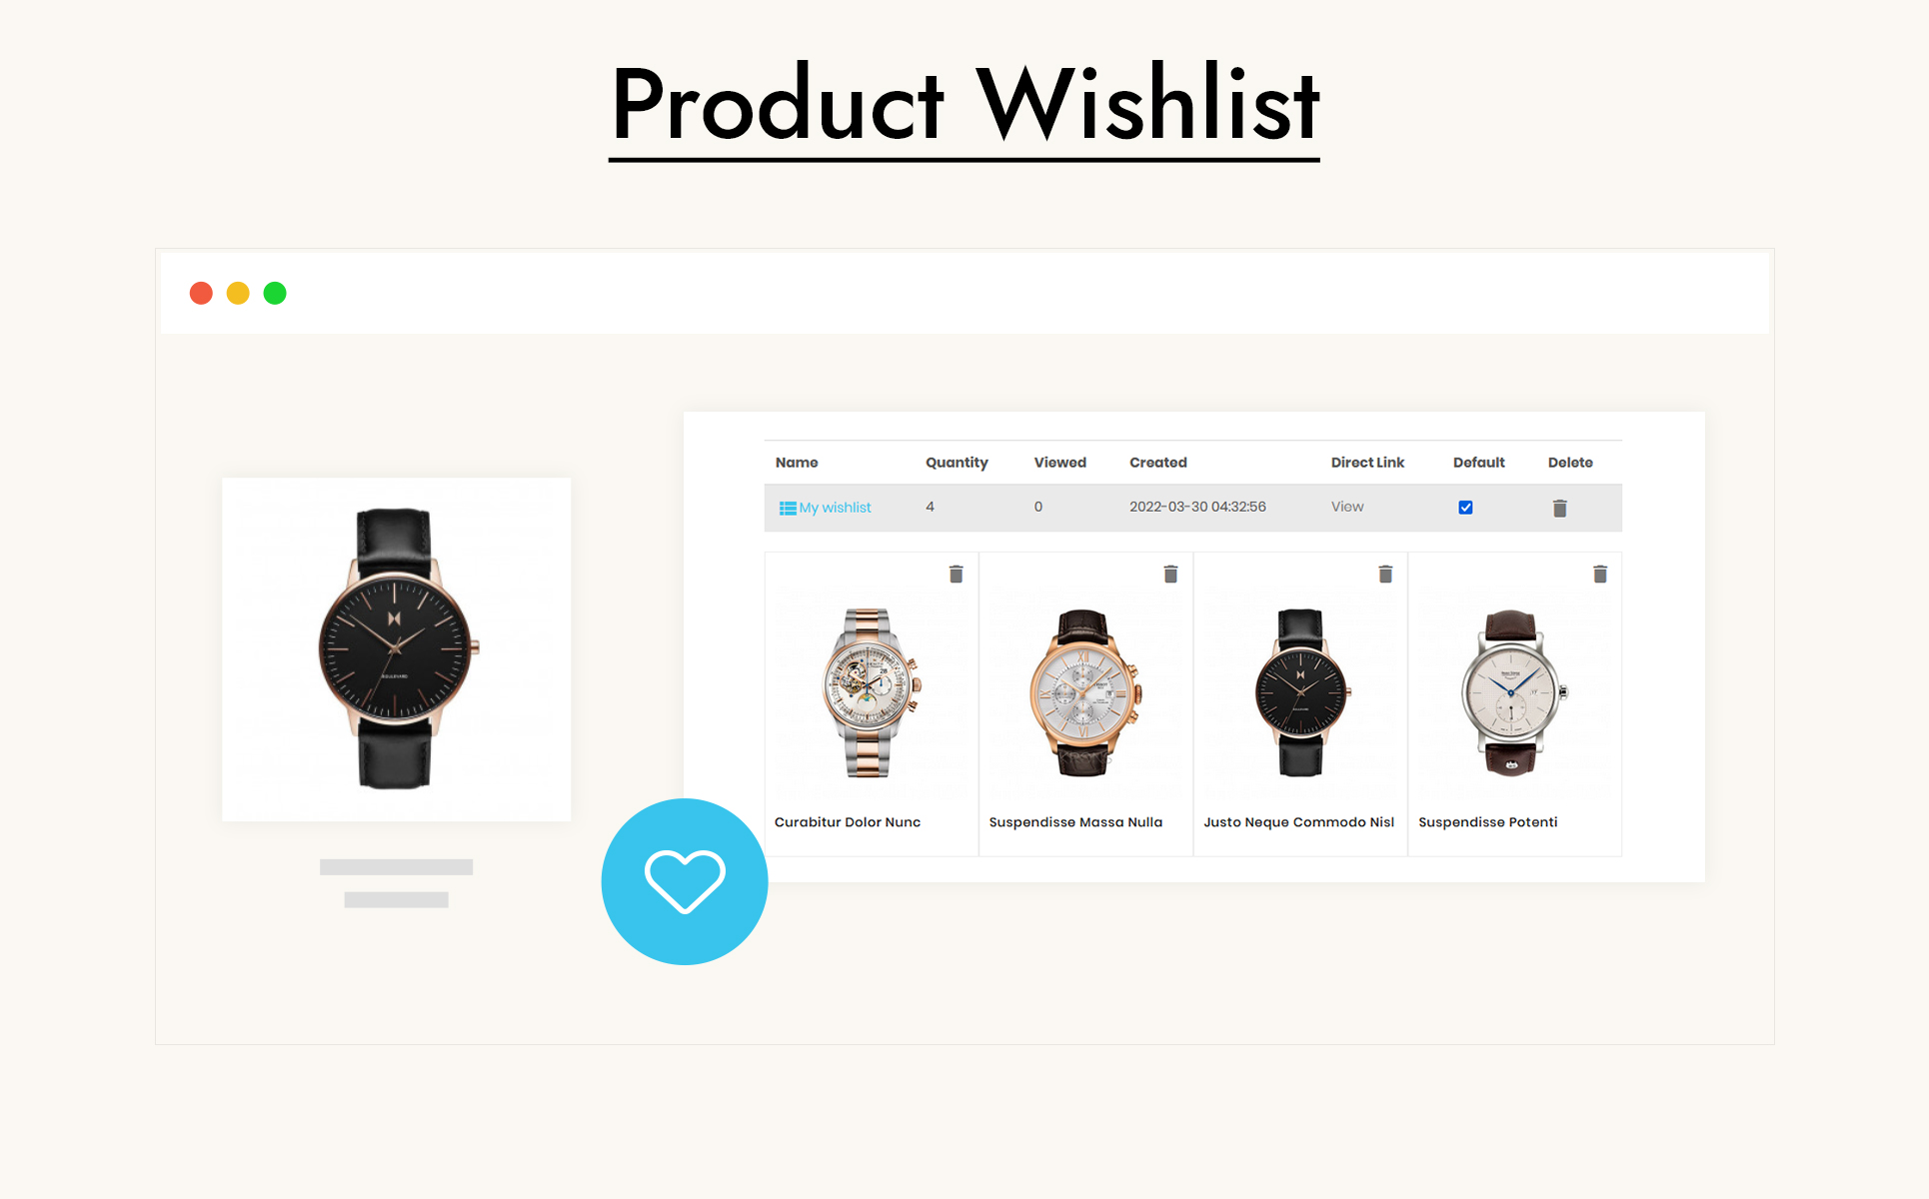
Task: Remove Justo Neque Commodo Nisl with trash icon
Action: click(x=1385, y=574)
